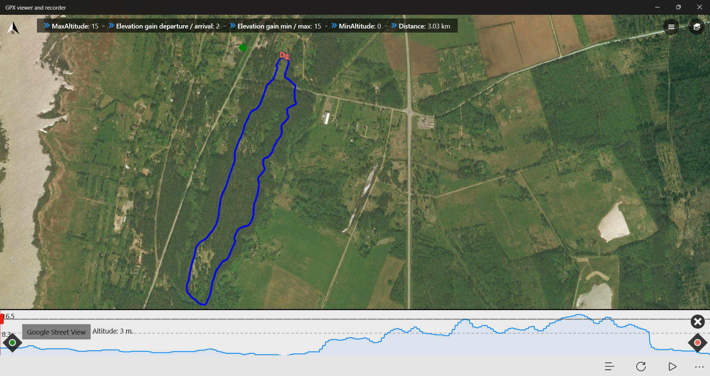Image resolution: width=710 pixels, height=376 pixels.
Task: Expand the more options ellipsis
Action: pos(699,367)
